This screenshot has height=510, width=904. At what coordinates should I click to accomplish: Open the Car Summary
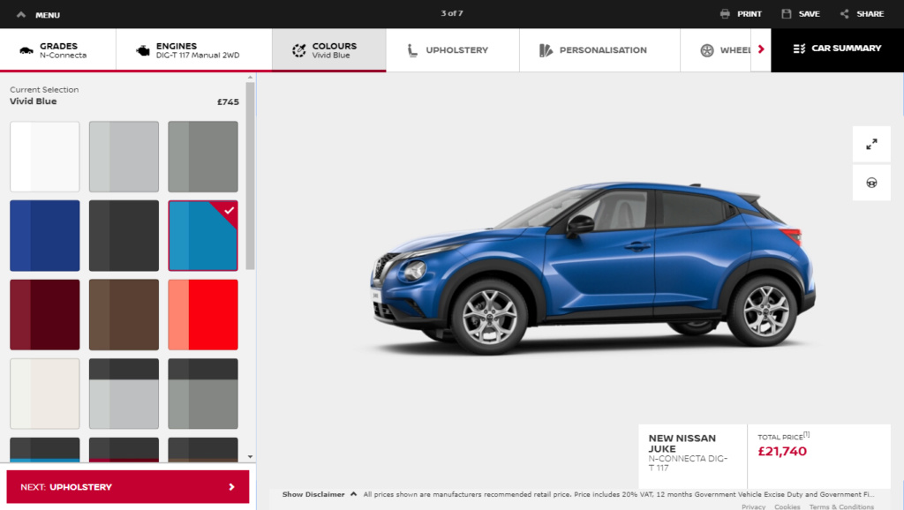coord(837,50)
